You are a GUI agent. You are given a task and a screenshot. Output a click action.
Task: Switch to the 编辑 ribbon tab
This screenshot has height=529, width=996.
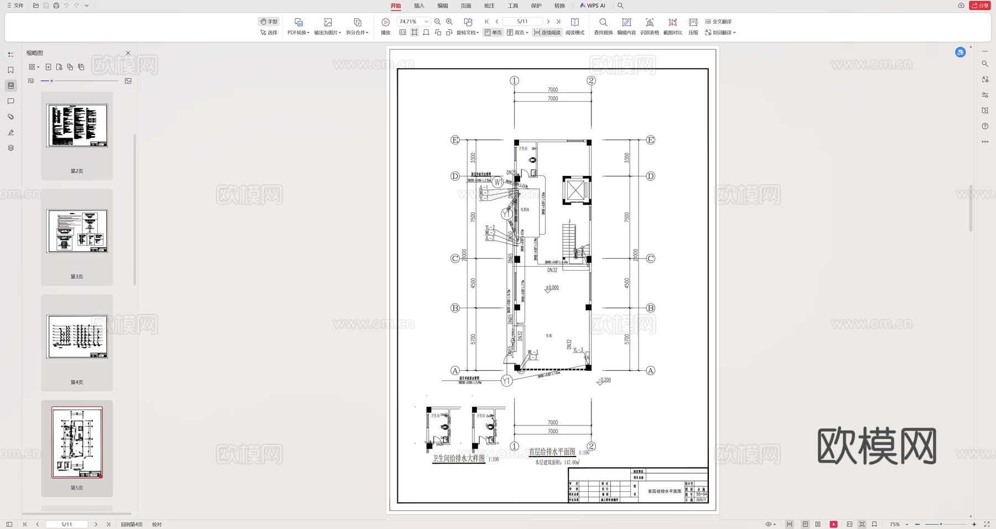443,6
